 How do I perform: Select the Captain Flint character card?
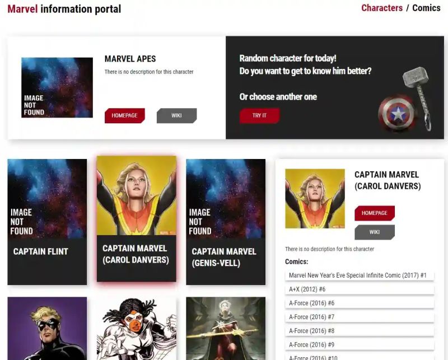pyautogui.click(x=47, y=222)
